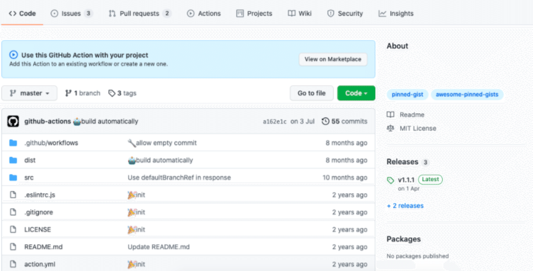The width and height of the screenshot is (533, 271).
Task: Click the branch icon beside 1 branch
Action: (x=68, y=93)
